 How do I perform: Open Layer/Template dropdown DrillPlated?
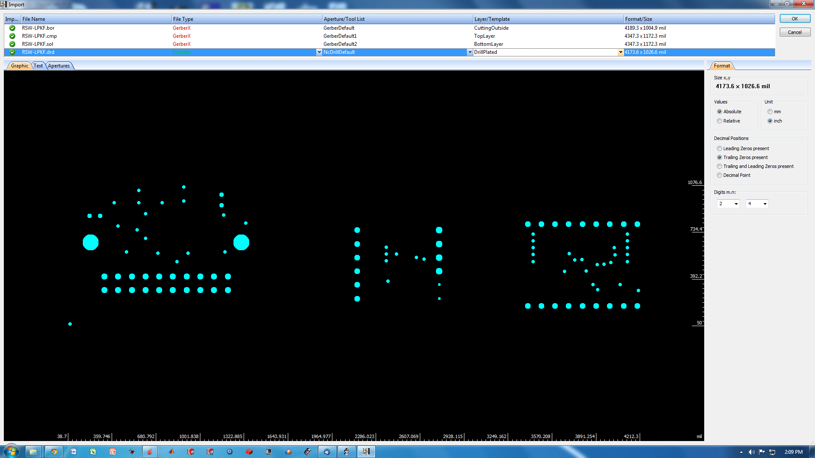coord(621,52)
